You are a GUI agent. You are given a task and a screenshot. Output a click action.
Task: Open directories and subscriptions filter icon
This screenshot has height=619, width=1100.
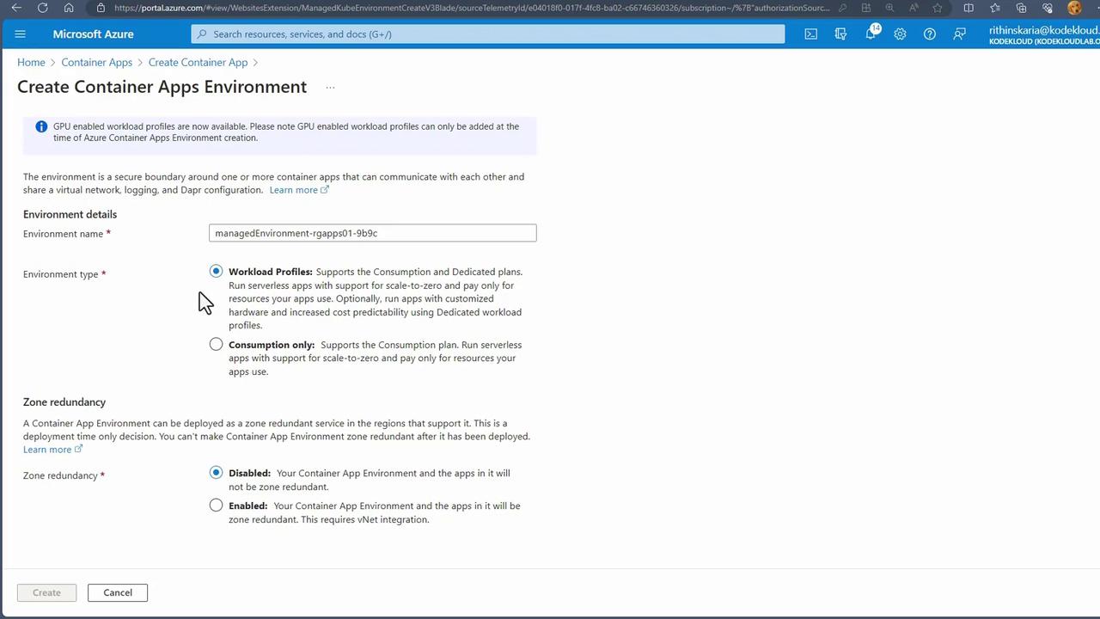coord(840,34)
